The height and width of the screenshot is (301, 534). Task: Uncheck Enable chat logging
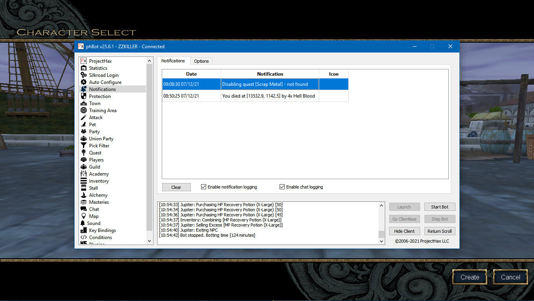(x=282, y=187)
